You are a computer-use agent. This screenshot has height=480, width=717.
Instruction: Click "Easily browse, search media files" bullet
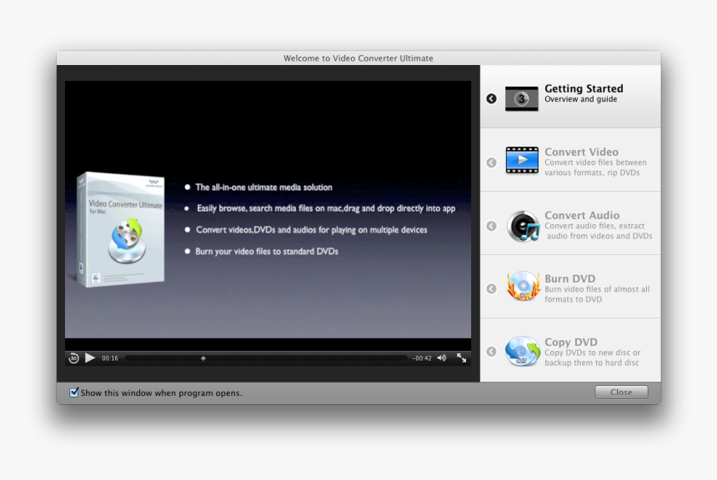point(326,208)
